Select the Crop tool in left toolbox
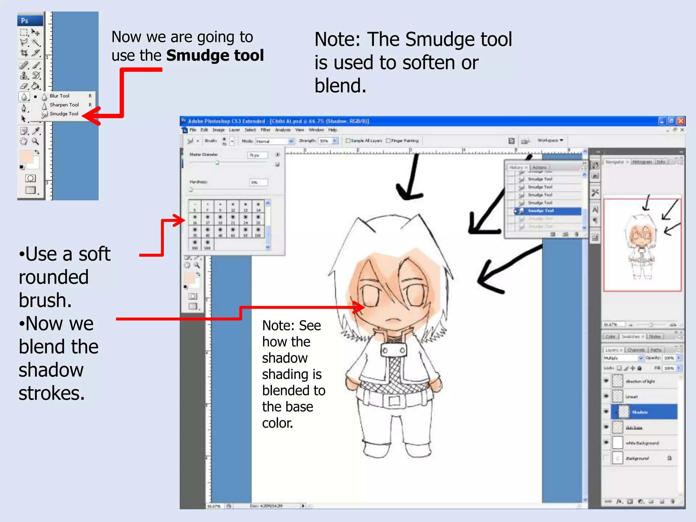Viewport: 696px width, 522px height. pyautogui.click(x=24, y=53)
